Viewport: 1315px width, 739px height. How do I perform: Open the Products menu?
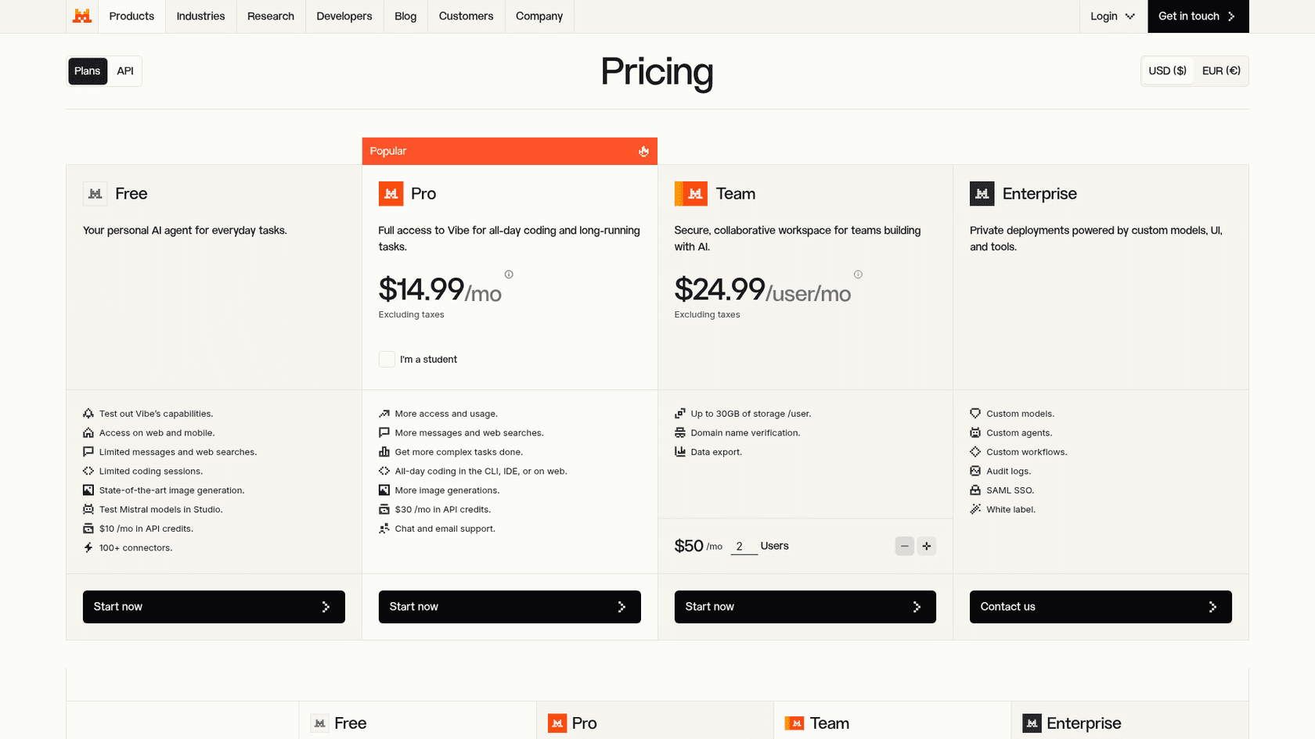pos(131,16)
